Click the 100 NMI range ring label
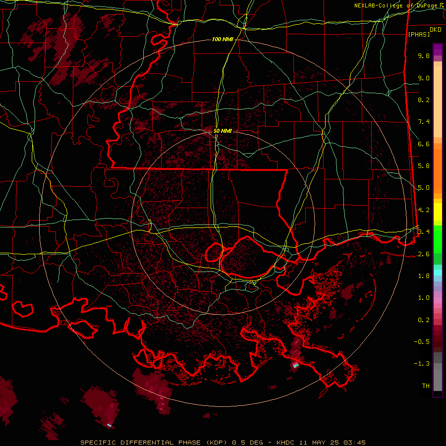 click(223, 39)
